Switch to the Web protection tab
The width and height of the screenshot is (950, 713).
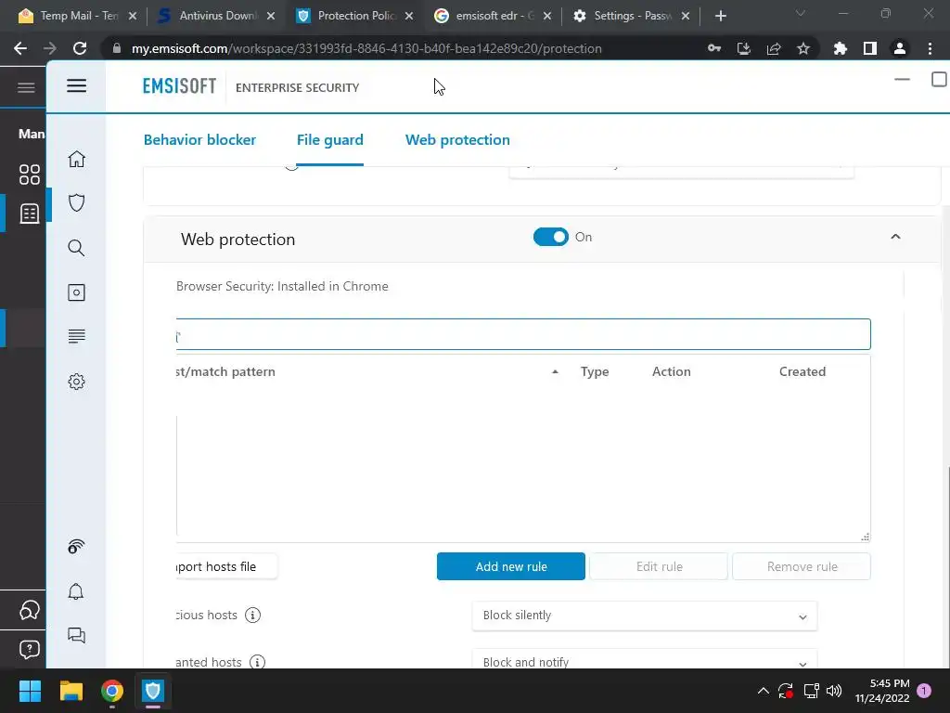click(x=457, y=140)
